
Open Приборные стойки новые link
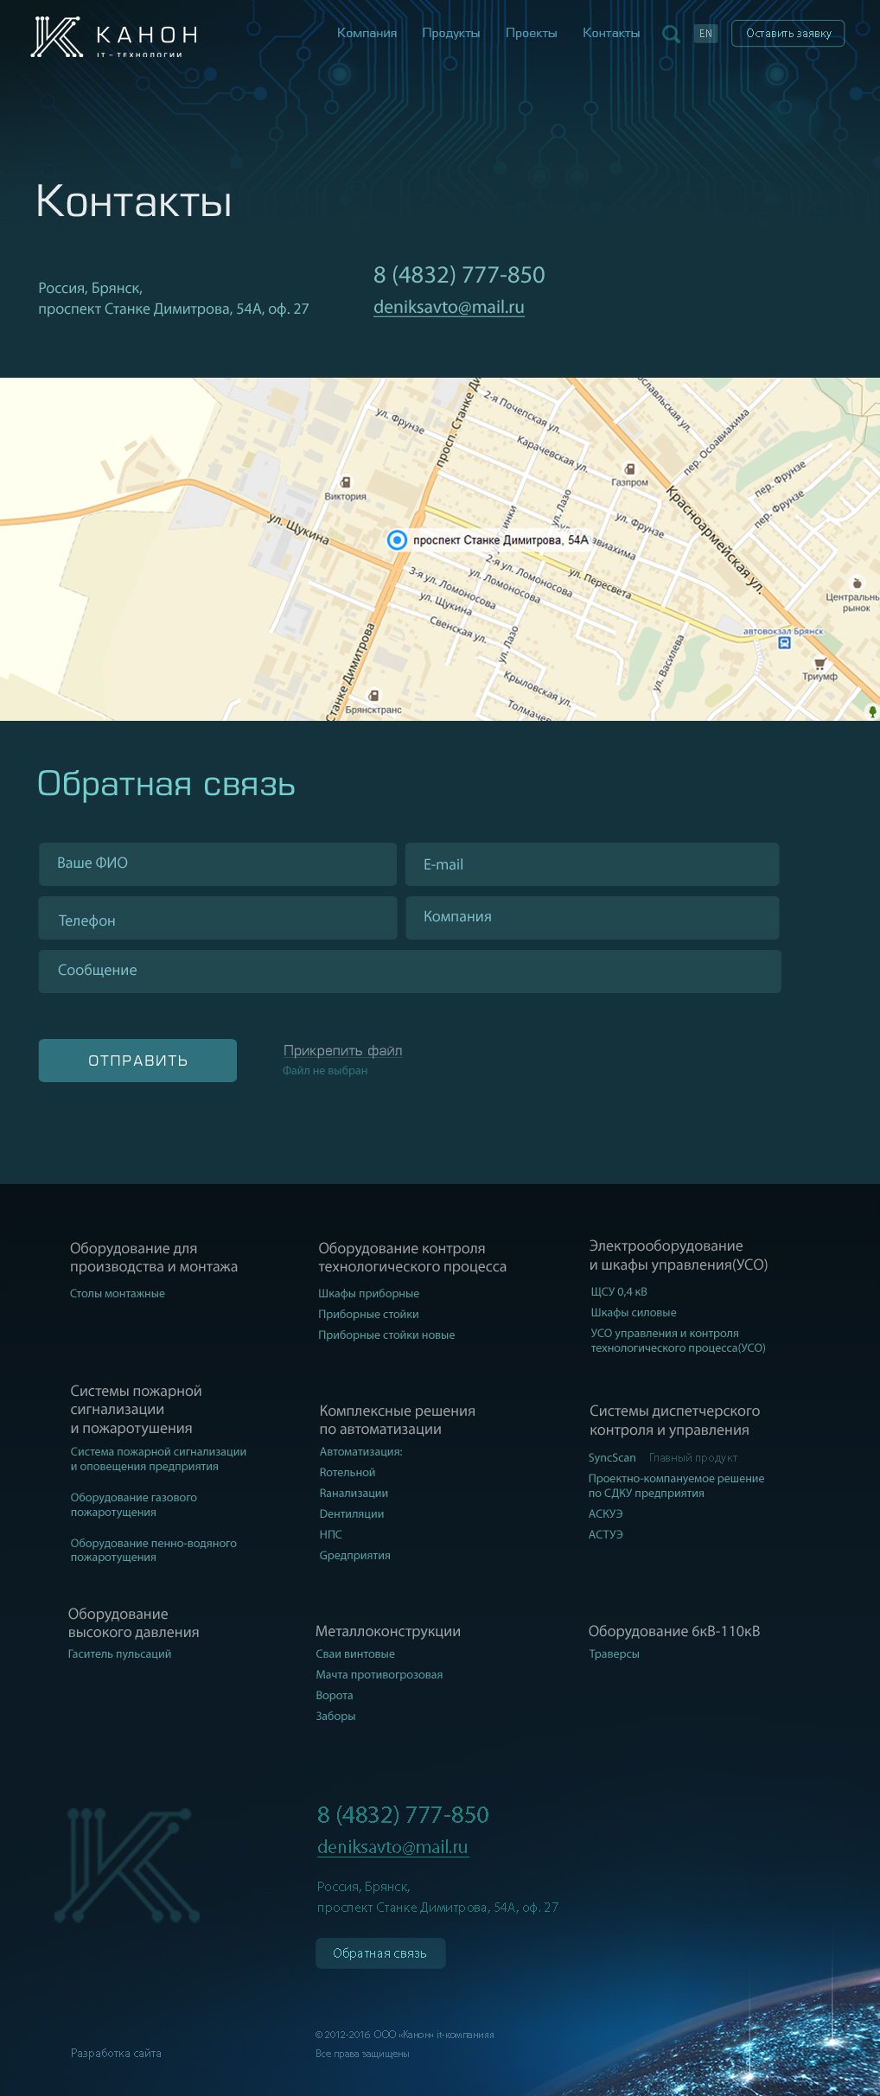click(386, 1335)
